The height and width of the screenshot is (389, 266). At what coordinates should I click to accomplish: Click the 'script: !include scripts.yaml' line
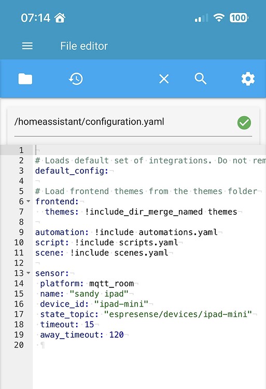107,242
